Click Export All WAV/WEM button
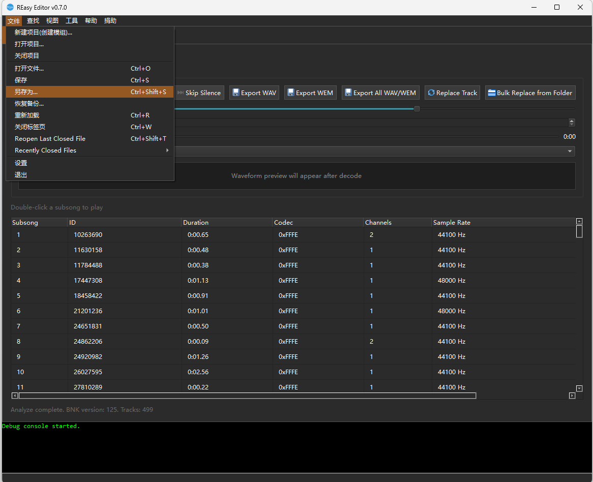This screenshot has width=593, height=482. coord(380,93)
